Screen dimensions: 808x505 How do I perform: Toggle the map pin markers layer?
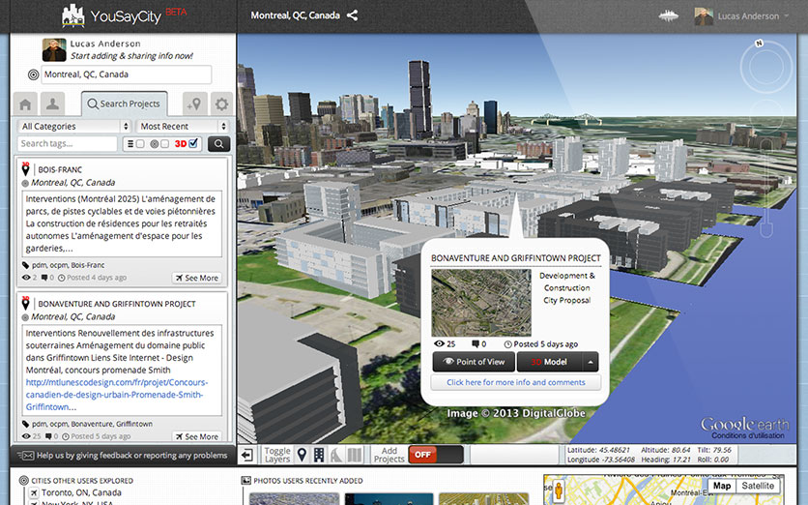click(x=302, y=455)
